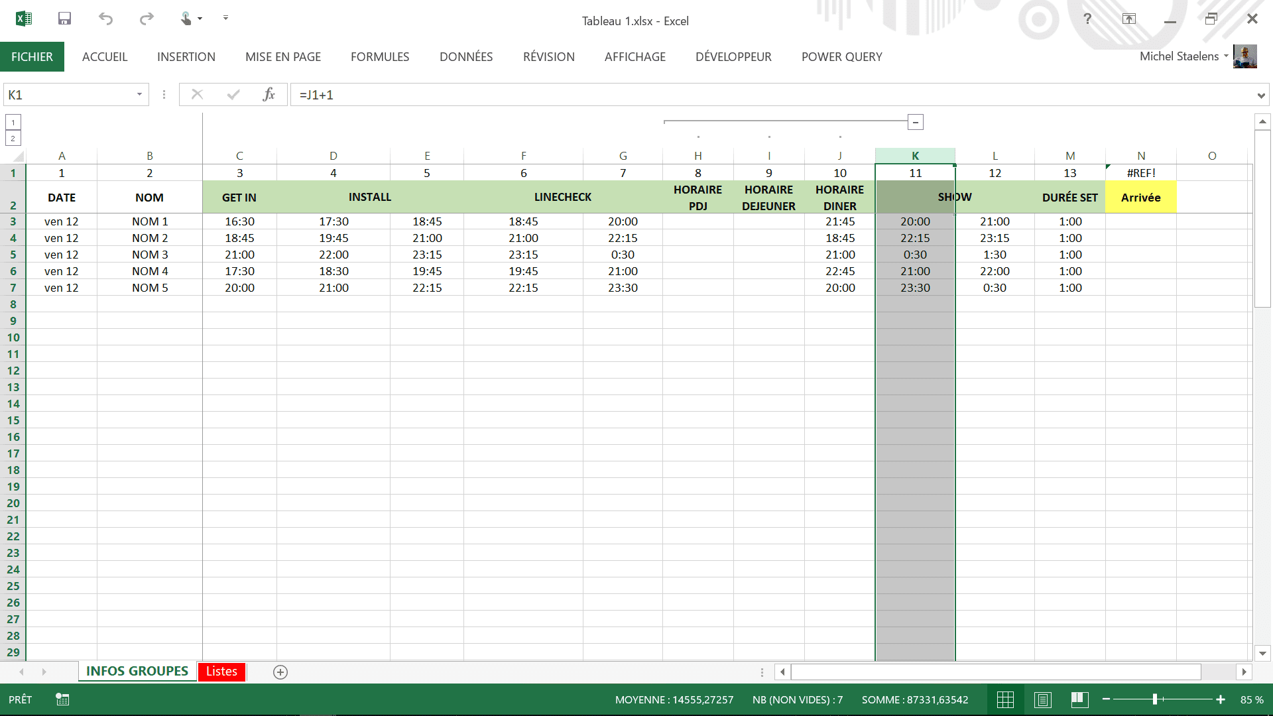The width and height of the screenshot is (1273, 716).
Task: Show outline level 2 button
Action: [x=13, y=138]
